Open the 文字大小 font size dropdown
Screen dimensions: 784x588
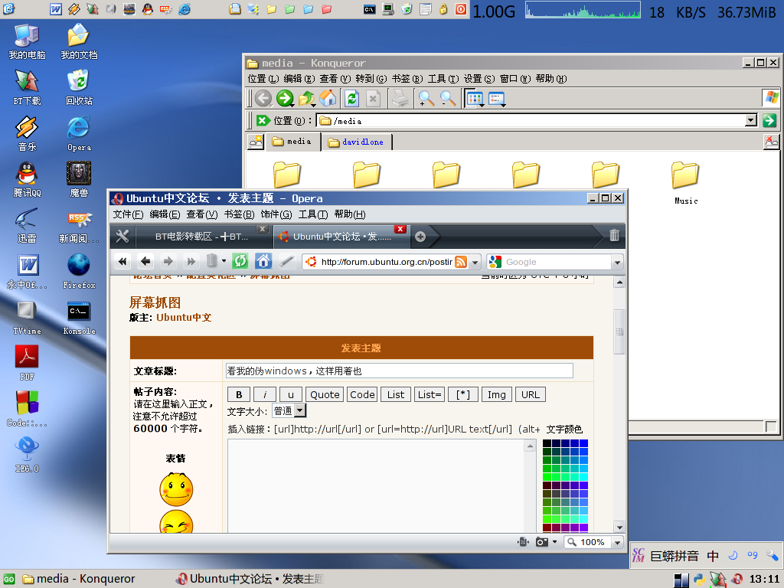289,410
